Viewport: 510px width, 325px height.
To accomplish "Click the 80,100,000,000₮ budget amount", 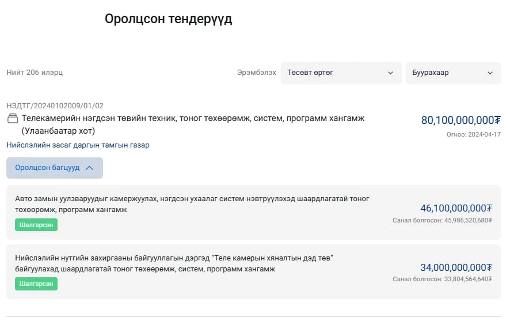I will tap(460, 120).
